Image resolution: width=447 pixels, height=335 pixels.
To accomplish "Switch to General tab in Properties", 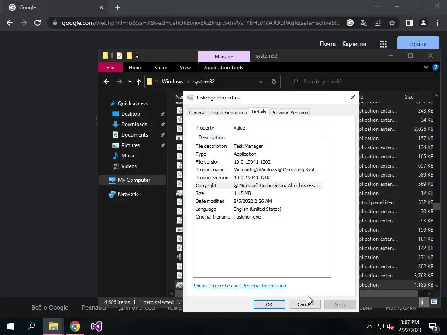I will pos(197,113).
